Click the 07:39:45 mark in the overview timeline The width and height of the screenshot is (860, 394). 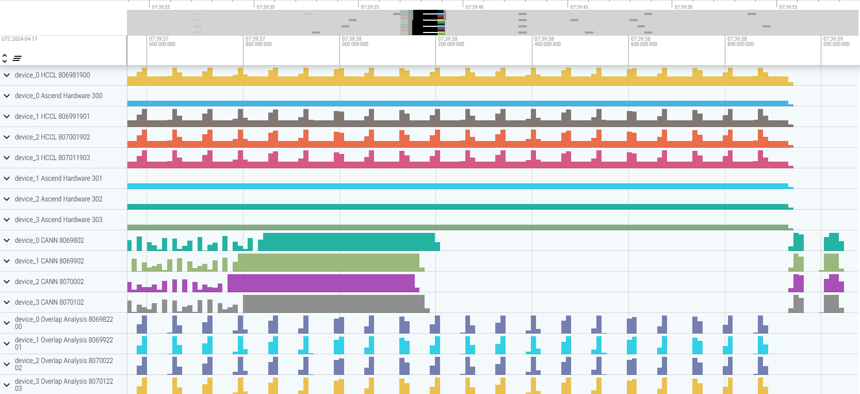click(579, 7)
